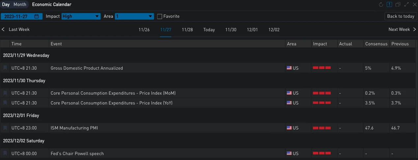
Task: Click the blue number 1 window group icon
Action: [x=389, y=5]
